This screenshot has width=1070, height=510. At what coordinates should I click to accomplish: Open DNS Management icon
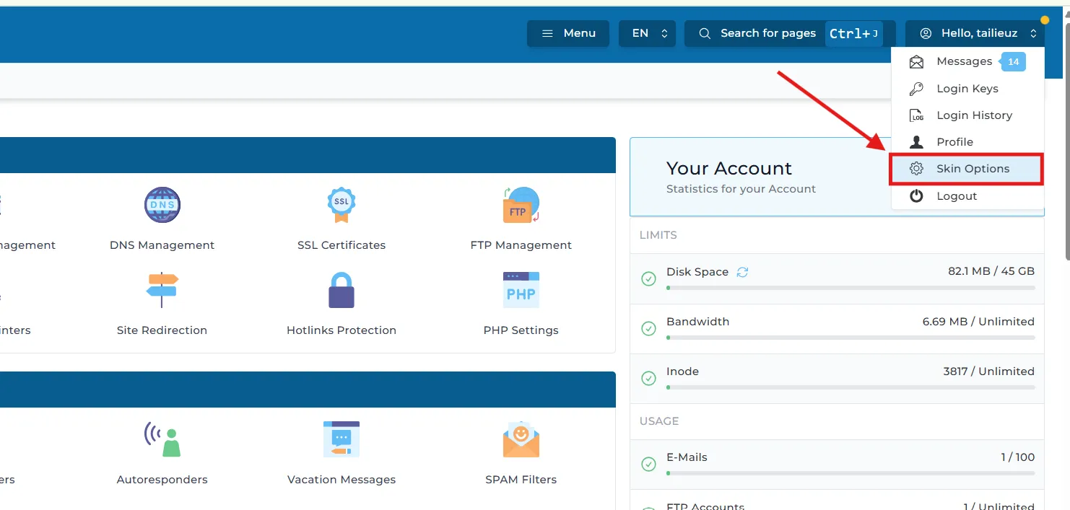click(162, 206)
